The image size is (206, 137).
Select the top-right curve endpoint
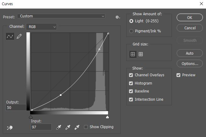(x=108, y=34)
